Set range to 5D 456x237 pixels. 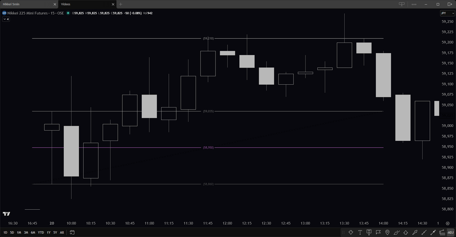(x=12, y=232)
